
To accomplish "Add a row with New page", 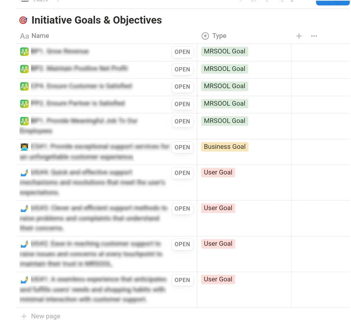I will click(45, 316).
